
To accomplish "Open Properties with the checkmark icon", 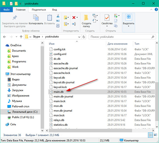I will (107, 18).
